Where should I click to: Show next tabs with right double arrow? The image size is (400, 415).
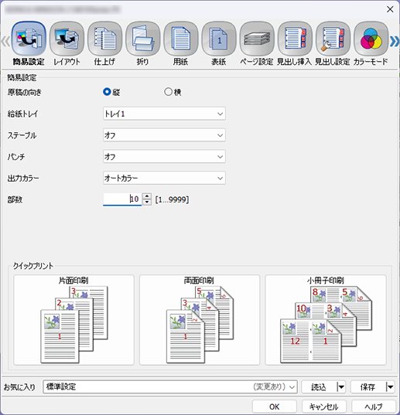coord(394,41)
